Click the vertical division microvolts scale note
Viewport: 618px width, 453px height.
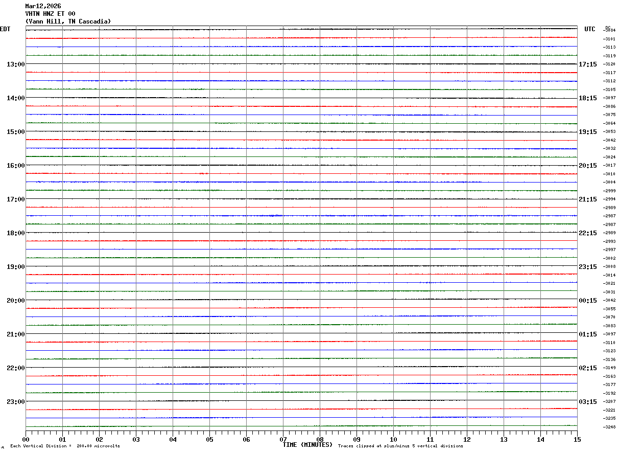[x=65, y=446]
